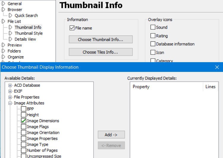Expand the Preview node arrow
The width and height of the screenshot is (223, 158).
tap(3, 45)
